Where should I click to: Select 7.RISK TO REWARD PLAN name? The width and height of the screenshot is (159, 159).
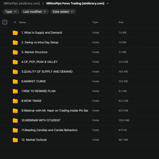click(x=39, y=91)
